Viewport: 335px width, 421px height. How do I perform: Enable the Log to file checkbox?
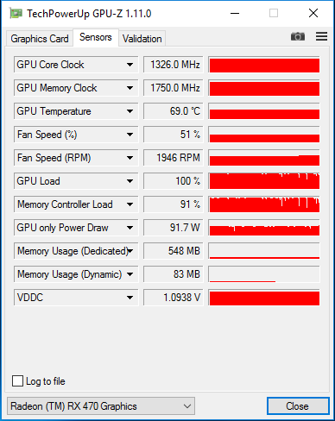click(x=17, y=381)
